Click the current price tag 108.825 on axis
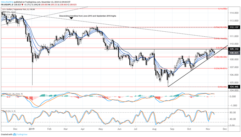The width and height of the screenshot is (241, 137). click(234, 53)
